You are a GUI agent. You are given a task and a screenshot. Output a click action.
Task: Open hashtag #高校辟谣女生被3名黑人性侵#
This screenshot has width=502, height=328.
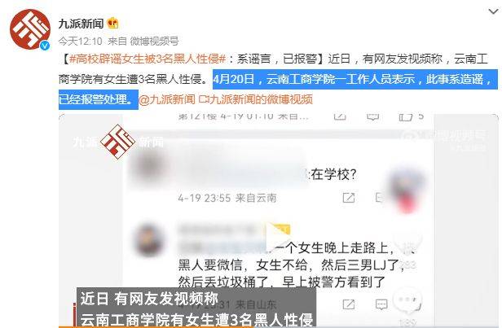[148, 59]
